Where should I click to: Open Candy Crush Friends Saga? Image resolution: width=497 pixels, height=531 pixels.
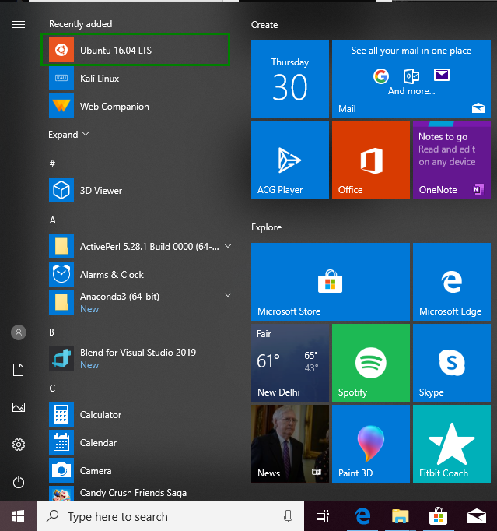click(x=140, y=493)
